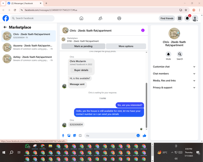Expand Media, files and links section
This screenshot has height=162, width=203.
(174, 81)
